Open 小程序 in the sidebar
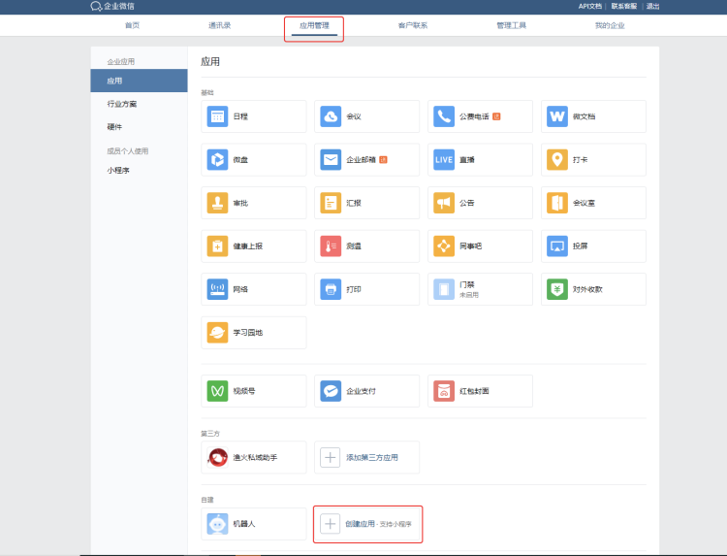Image resolution: width=727 pixels, height=556 pixels. coord(116,170)
